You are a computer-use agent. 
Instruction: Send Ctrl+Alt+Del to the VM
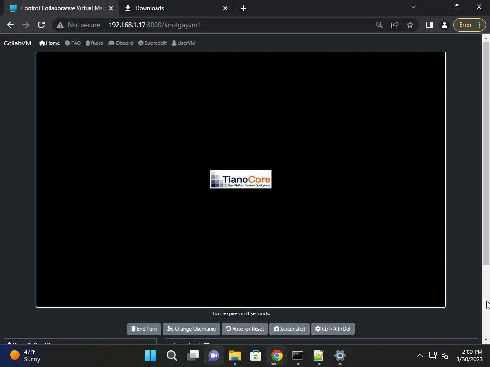click(333, 329)
